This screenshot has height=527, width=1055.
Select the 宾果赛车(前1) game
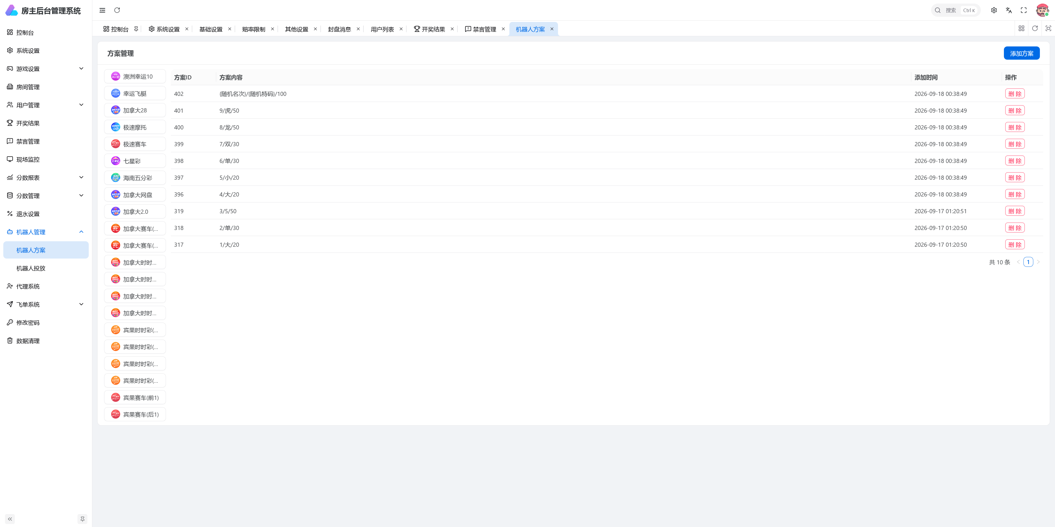(135, 398)
